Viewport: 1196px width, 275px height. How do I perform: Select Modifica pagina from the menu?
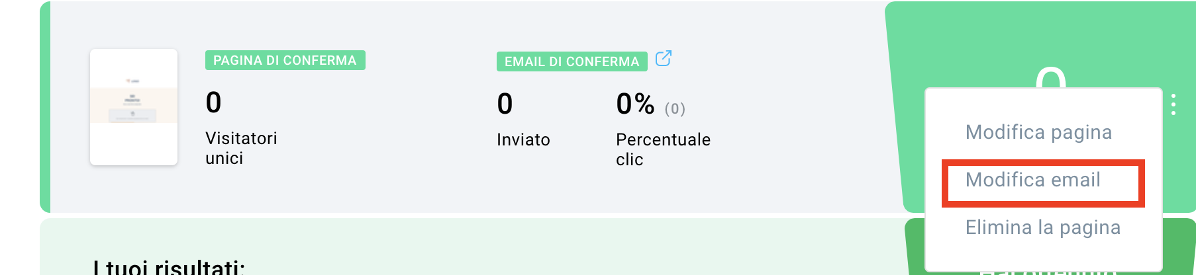click(1038, 132)
